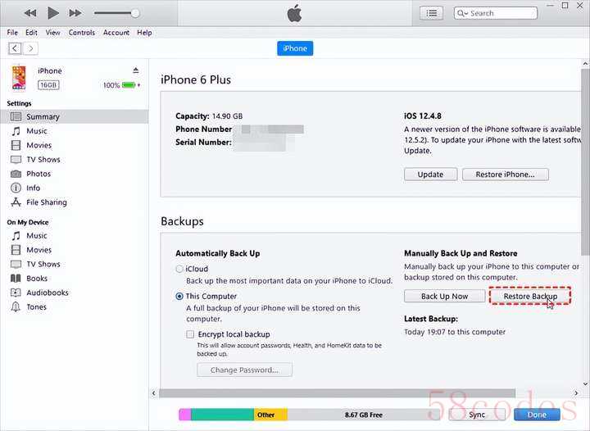Click the horizontal scrollbar left arrow
The width and height of the screenshot is (590, 431).
[153, 393]
